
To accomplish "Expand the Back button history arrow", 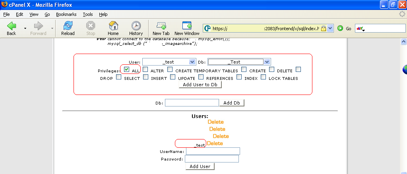I will tap(25, 28).
